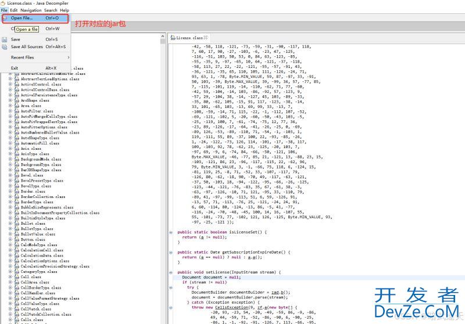This screenshot has height=324, width=465.
Task: Expand the AxisType.class tree node
Action: 10,154
